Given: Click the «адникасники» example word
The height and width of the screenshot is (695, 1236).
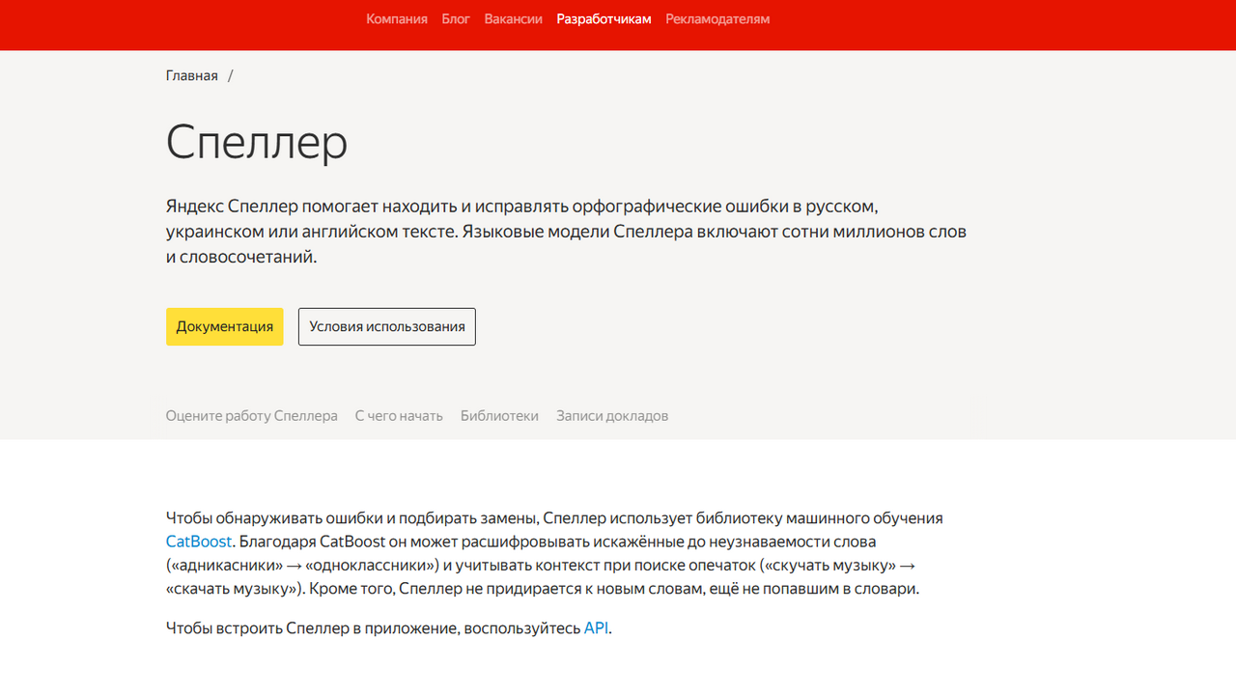Looking at the screenshot, I should coord(224,565).
